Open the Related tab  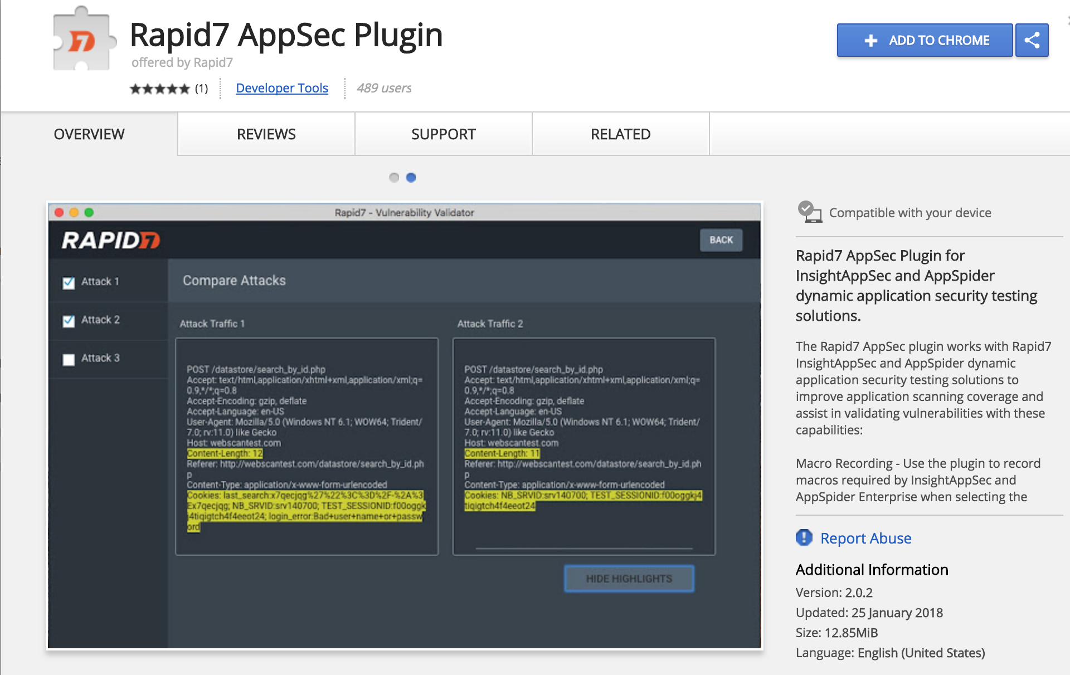[x=620, y=134]
